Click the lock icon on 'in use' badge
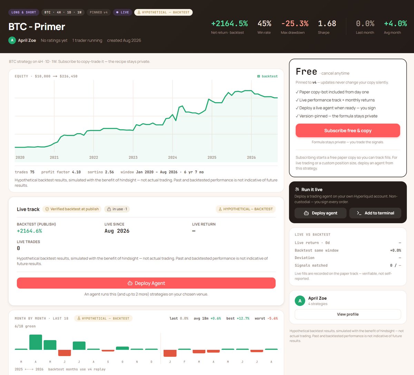The height and width of the screenshot is (375, 414). click(x=109, y=209)
